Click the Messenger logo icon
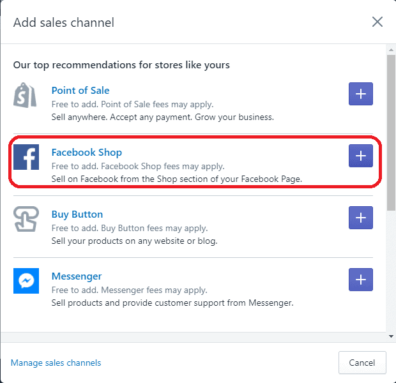The image size is (396, 383). (x=26, y=281)
